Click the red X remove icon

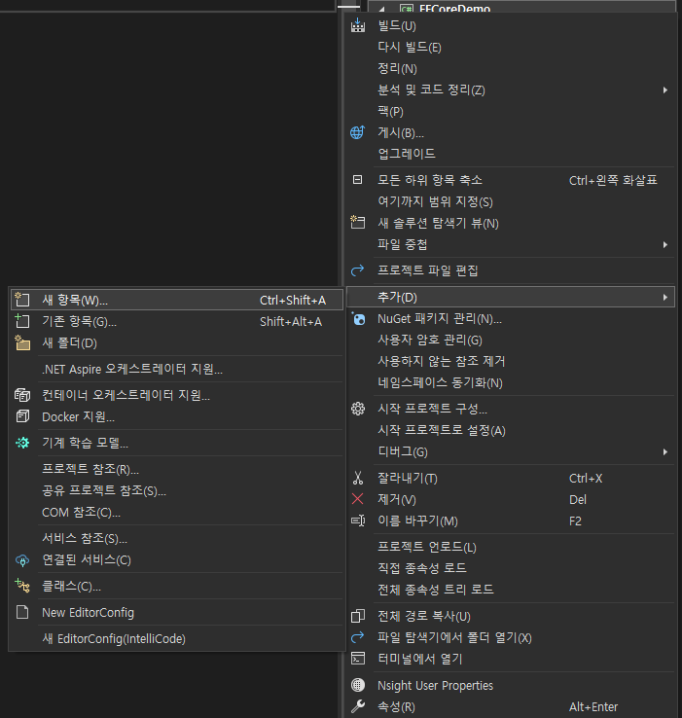click(358, 499)
